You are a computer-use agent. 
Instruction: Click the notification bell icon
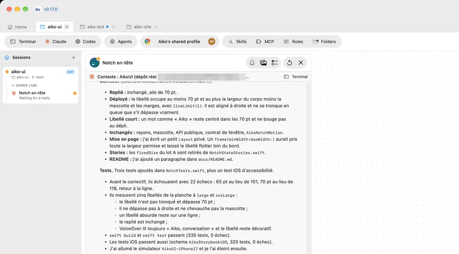click(252, 63)
